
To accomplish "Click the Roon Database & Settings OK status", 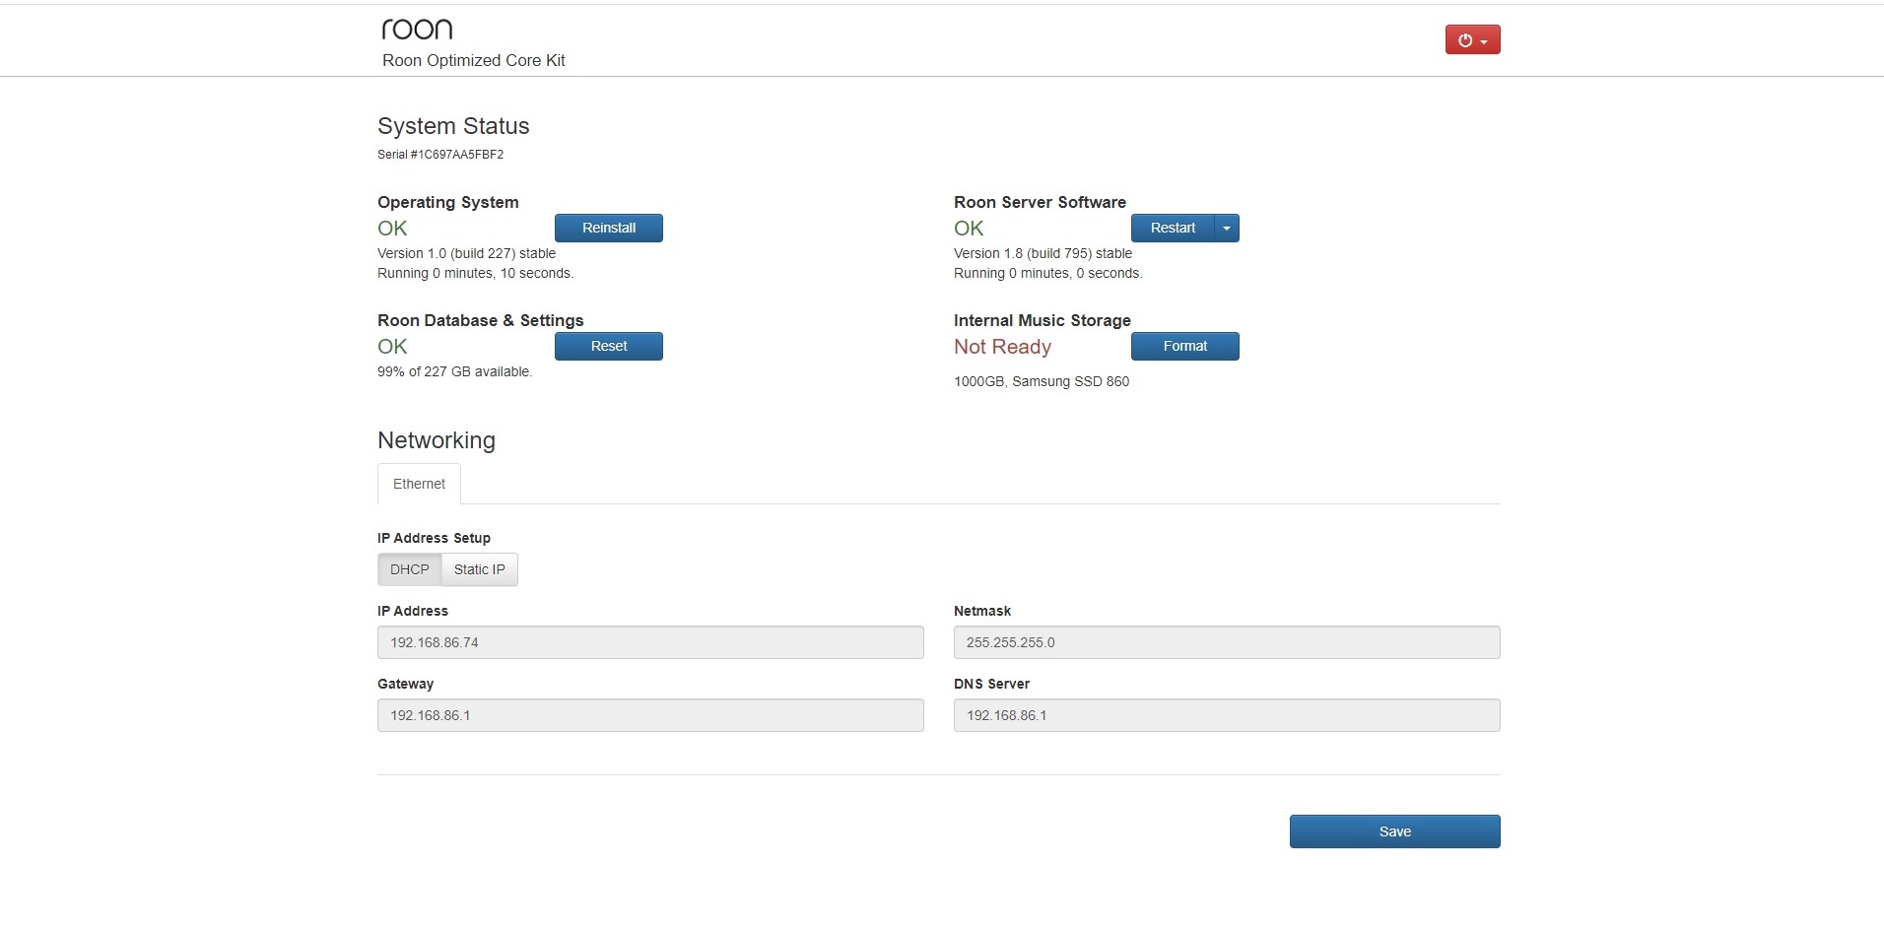I will (392, 347).
